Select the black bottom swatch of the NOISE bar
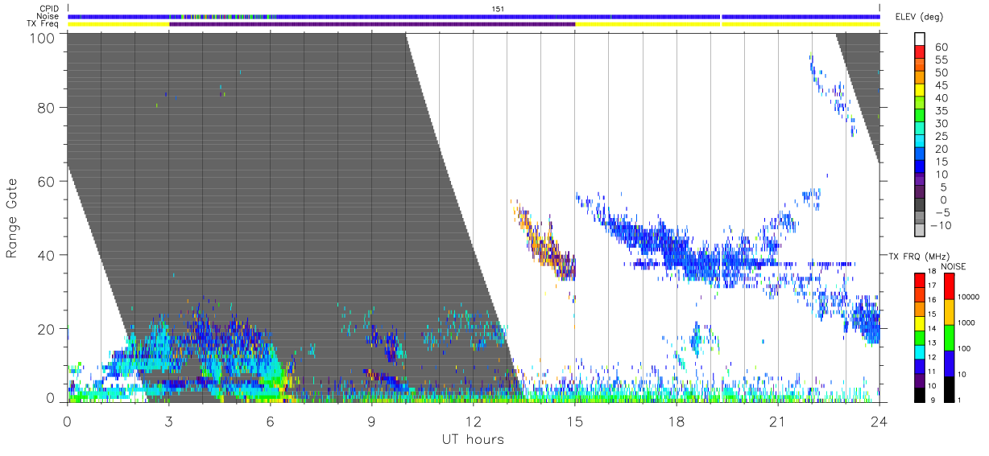 (x=948, y=388)
